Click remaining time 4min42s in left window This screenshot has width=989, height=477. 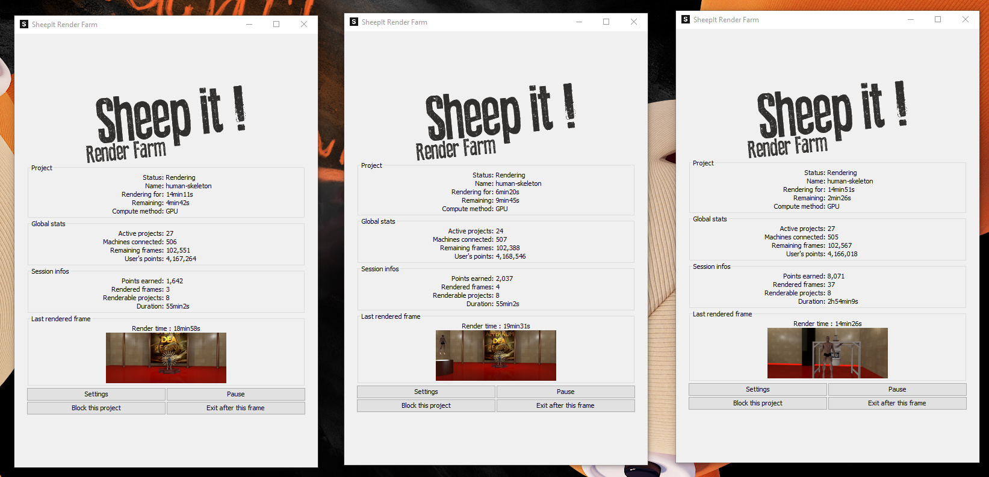[178, 203]
